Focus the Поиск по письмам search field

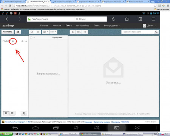(138, 32)
